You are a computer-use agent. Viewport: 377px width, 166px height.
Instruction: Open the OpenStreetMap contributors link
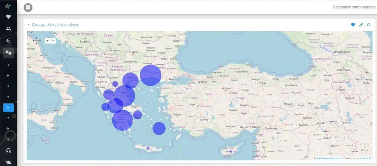point(330,158)
